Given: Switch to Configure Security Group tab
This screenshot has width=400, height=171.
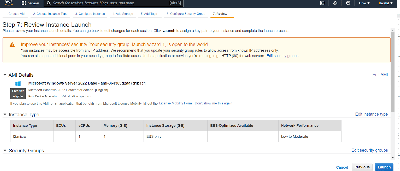Looking at the screenshot, I should click(186, 14).
